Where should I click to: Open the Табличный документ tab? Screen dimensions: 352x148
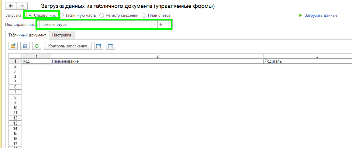(27, 35)
